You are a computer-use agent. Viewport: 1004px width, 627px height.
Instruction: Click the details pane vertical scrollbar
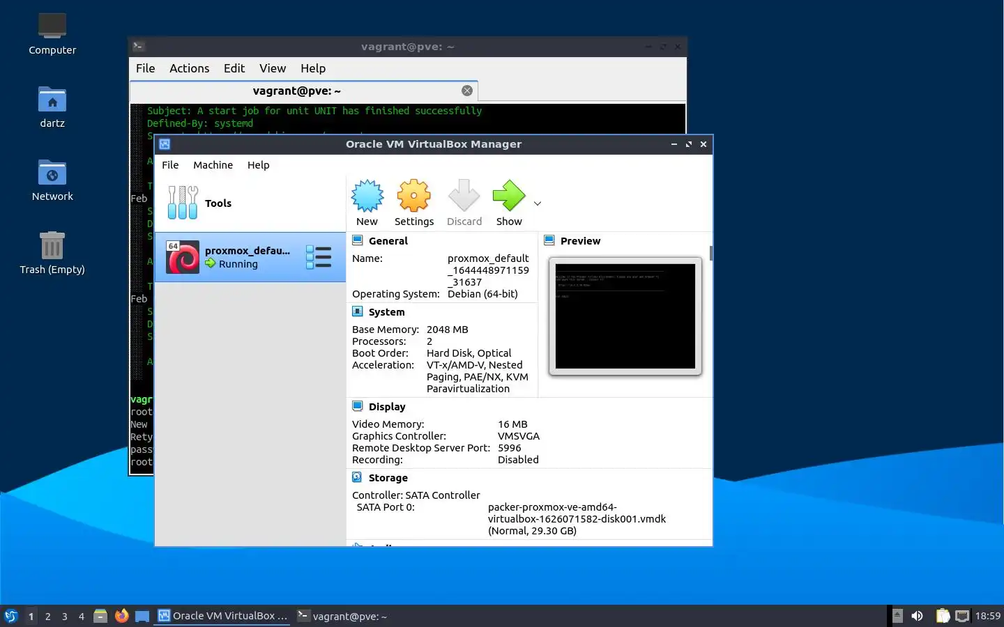[710, 253]
